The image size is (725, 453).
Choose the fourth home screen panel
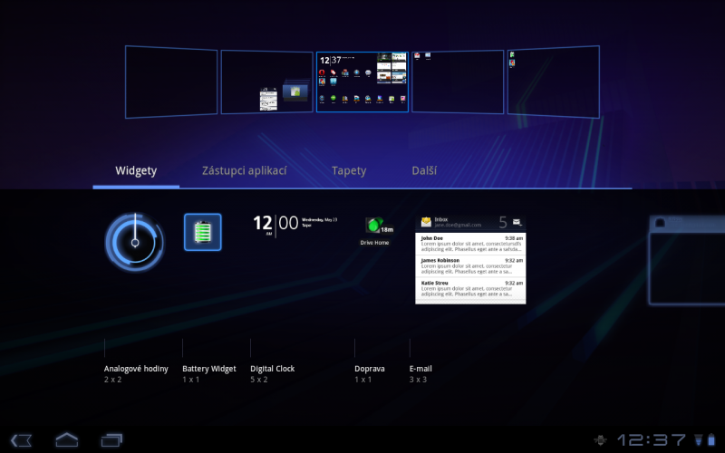(457, 82)
